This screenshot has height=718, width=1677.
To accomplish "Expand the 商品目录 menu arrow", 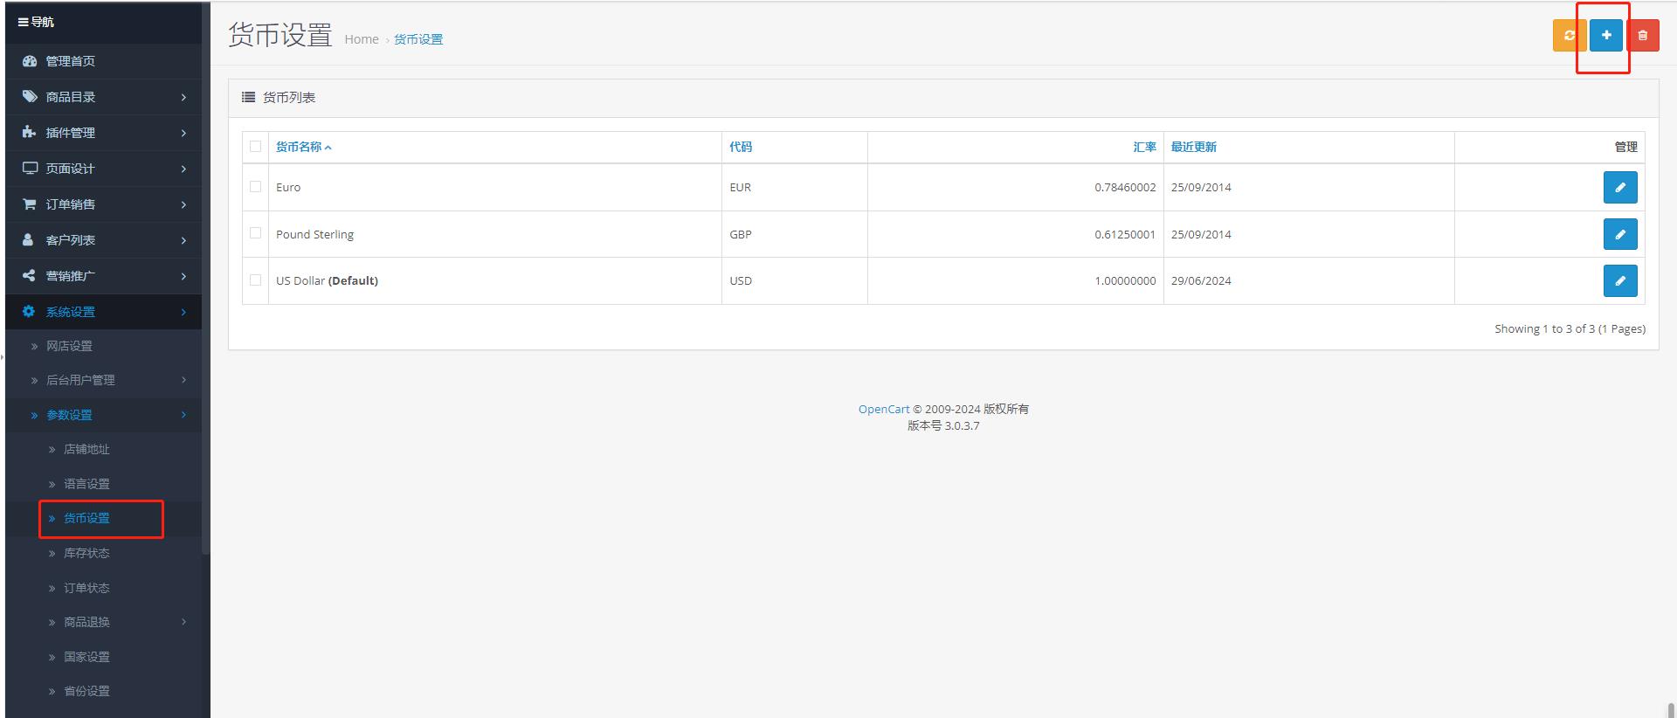I will click(x=183, y=97).
